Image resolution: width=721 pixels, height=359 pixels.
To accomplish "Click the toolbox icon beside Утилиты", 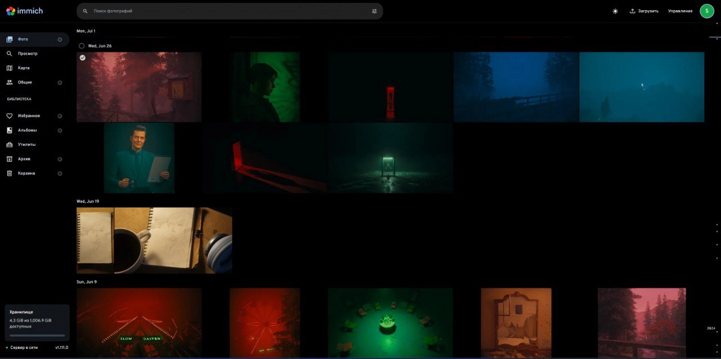I will point(10,144).
